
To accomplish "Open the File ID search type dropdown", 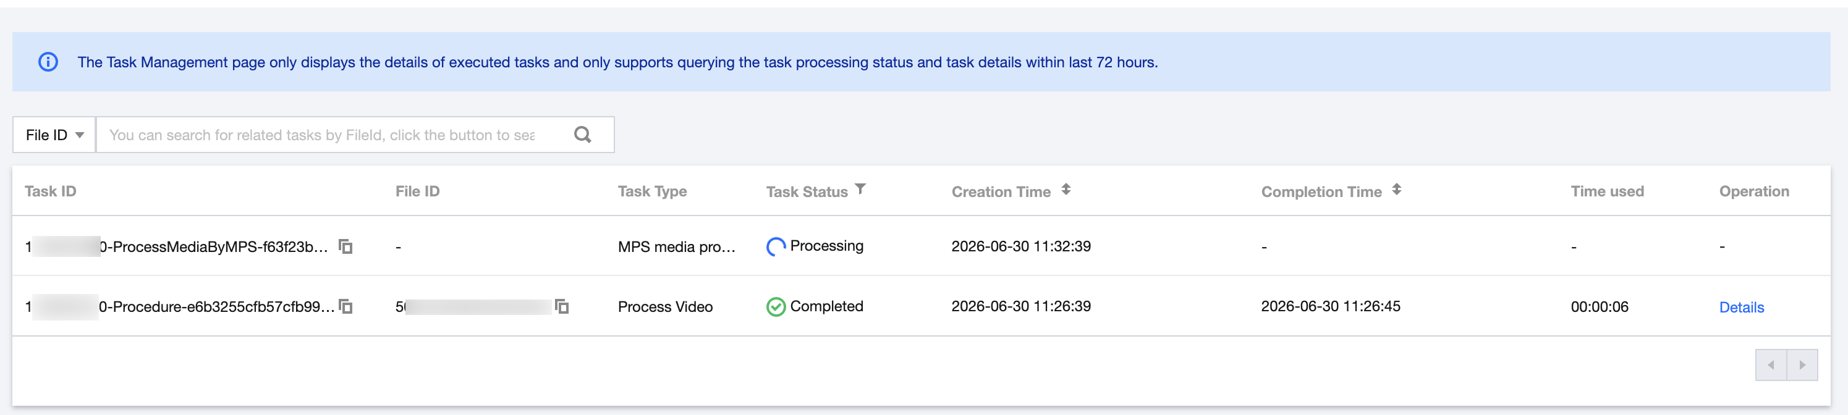I will click(54, 135).
